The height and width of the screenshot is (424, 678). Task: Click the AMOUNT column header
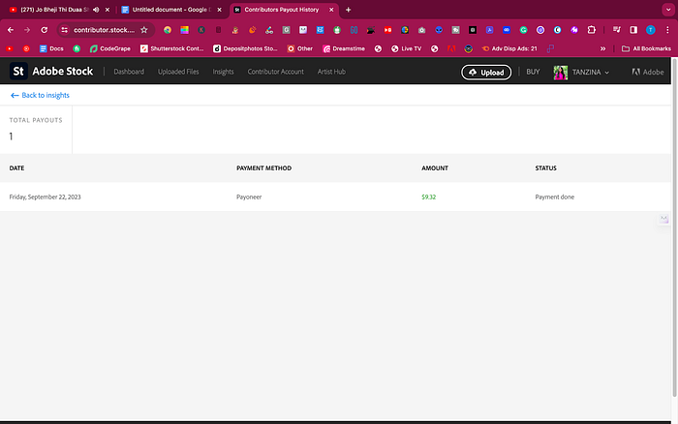(435, 168)
